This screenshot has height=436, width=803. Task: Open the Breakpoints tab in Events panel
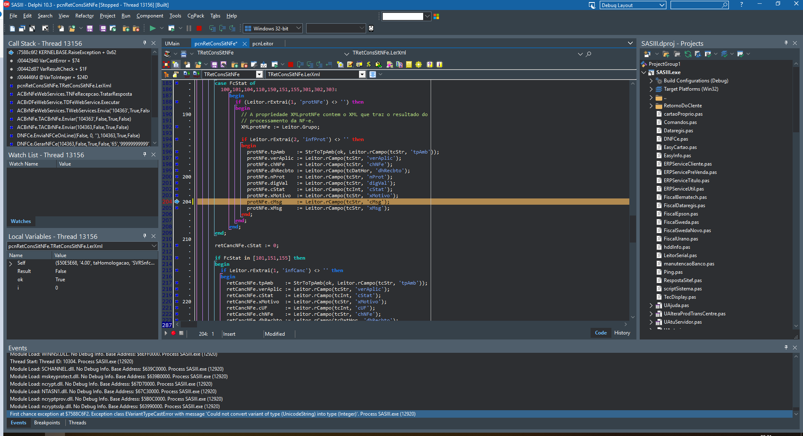(x=47, y=423)
